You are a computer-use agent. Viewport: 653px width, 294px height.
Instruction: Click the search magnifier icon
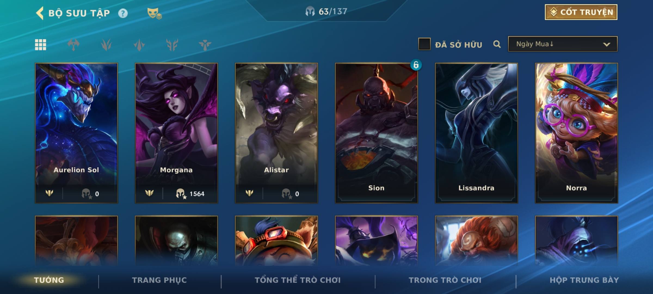coord(497,44)
